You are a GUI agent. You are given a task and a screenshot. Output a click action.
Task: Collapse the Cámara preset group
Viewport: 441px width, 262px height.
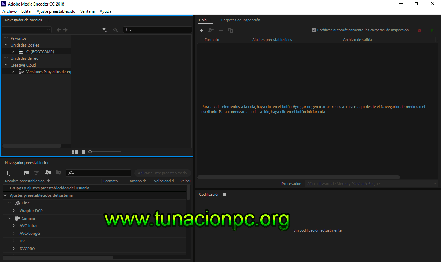pos(10,218)
